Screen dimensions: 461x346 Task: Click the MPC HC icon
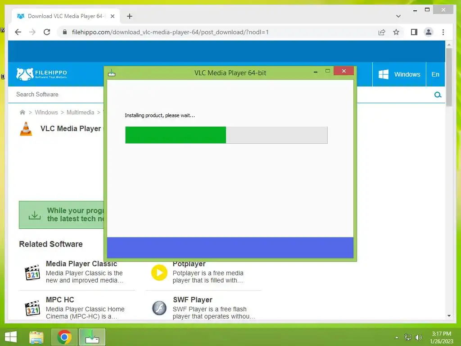[32, 308]
